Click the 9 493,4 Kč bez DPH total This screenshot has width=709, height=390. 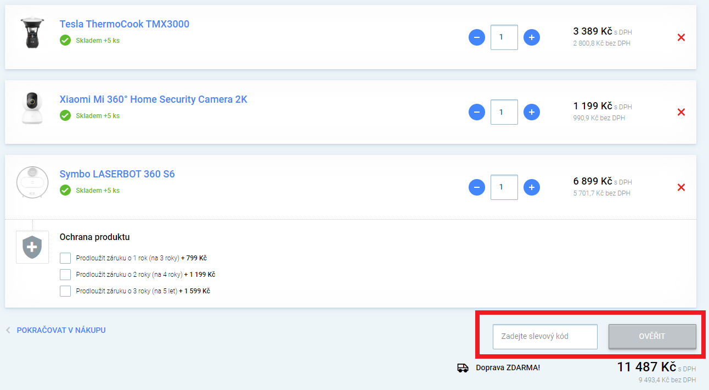tap(667, 380)
